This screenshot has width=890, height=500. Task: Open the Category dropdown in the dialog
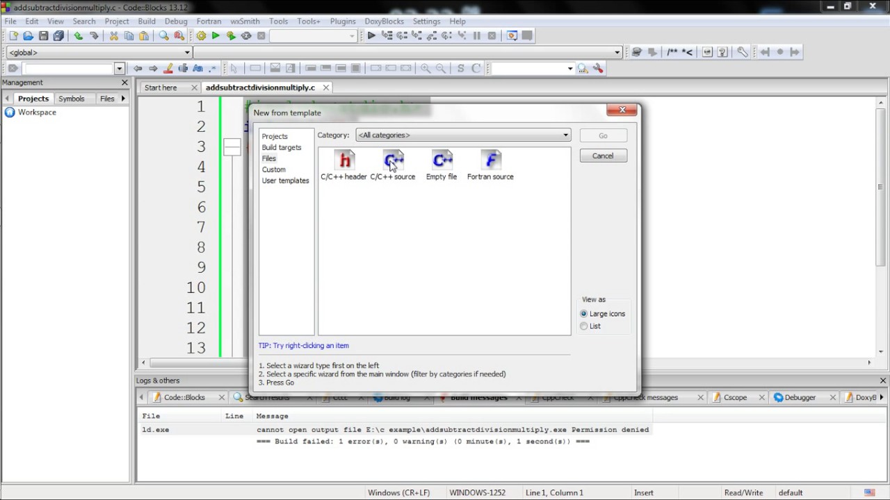pyautogui.click(x=463, y=135)
